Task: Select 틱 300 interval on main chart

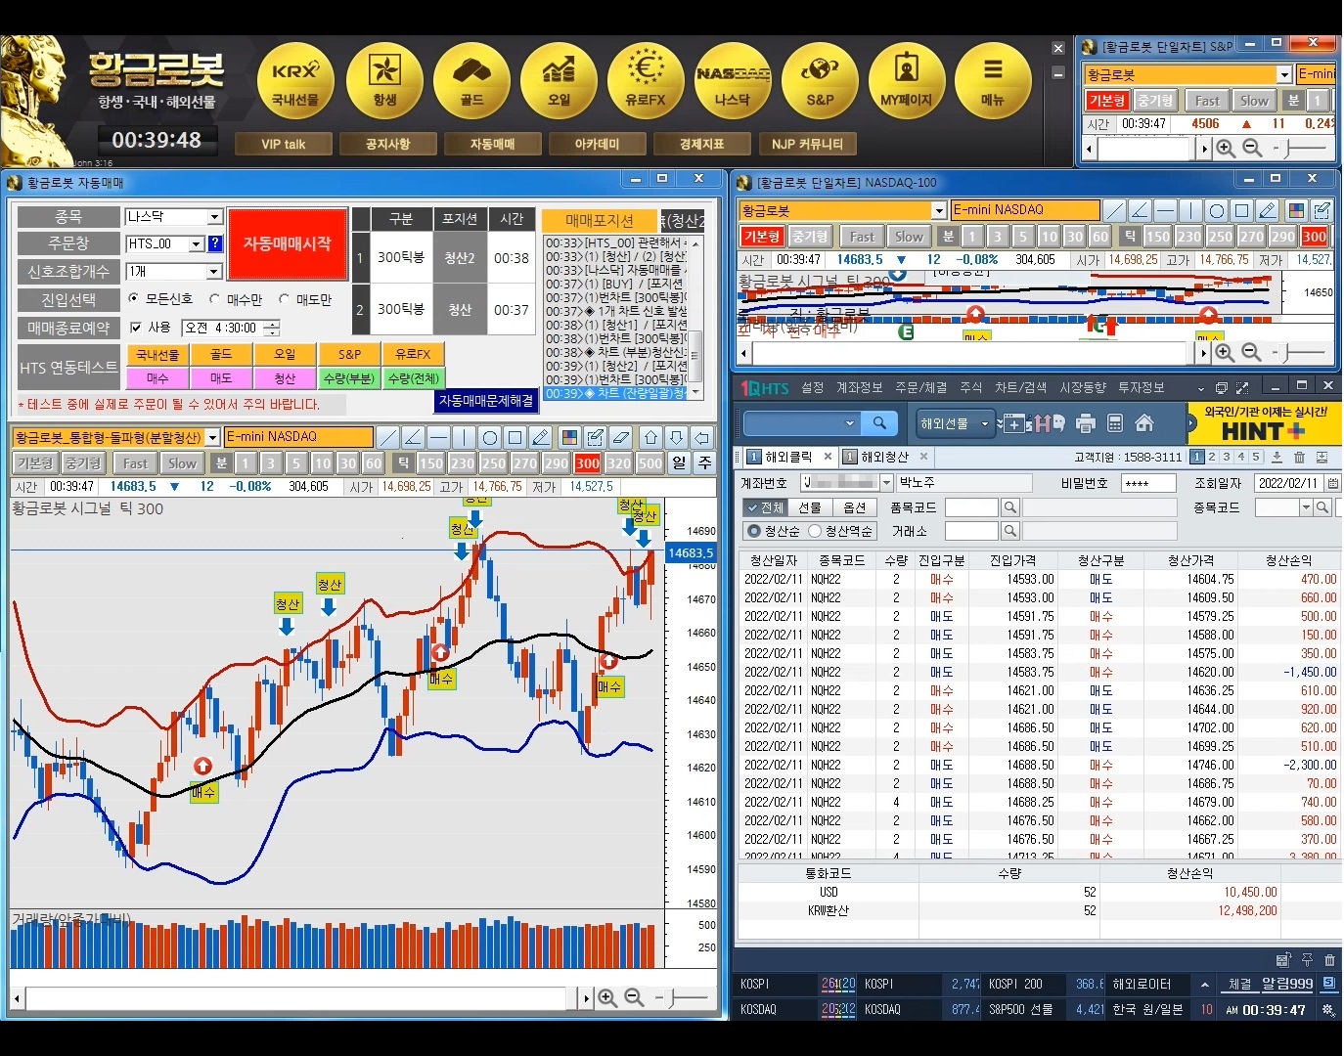Action: click(x=587, y=463)
